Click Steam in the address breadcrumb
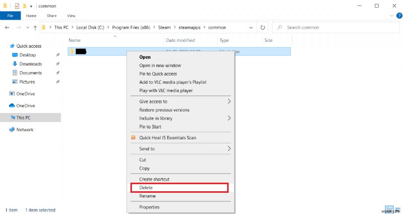Image resolution: width=403 pixels, height=214 pixels. 164,27
